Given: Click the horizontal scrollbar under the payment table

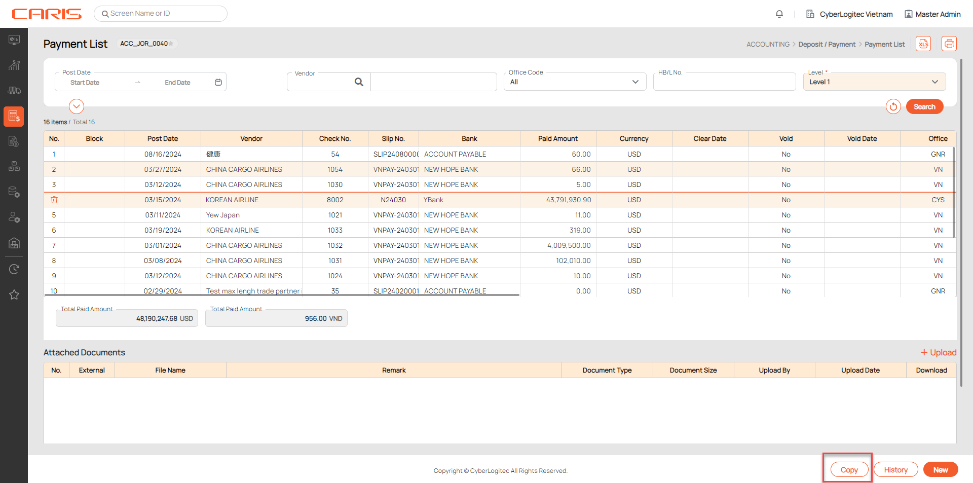Looking at the screenshot, I should [282, 294].
